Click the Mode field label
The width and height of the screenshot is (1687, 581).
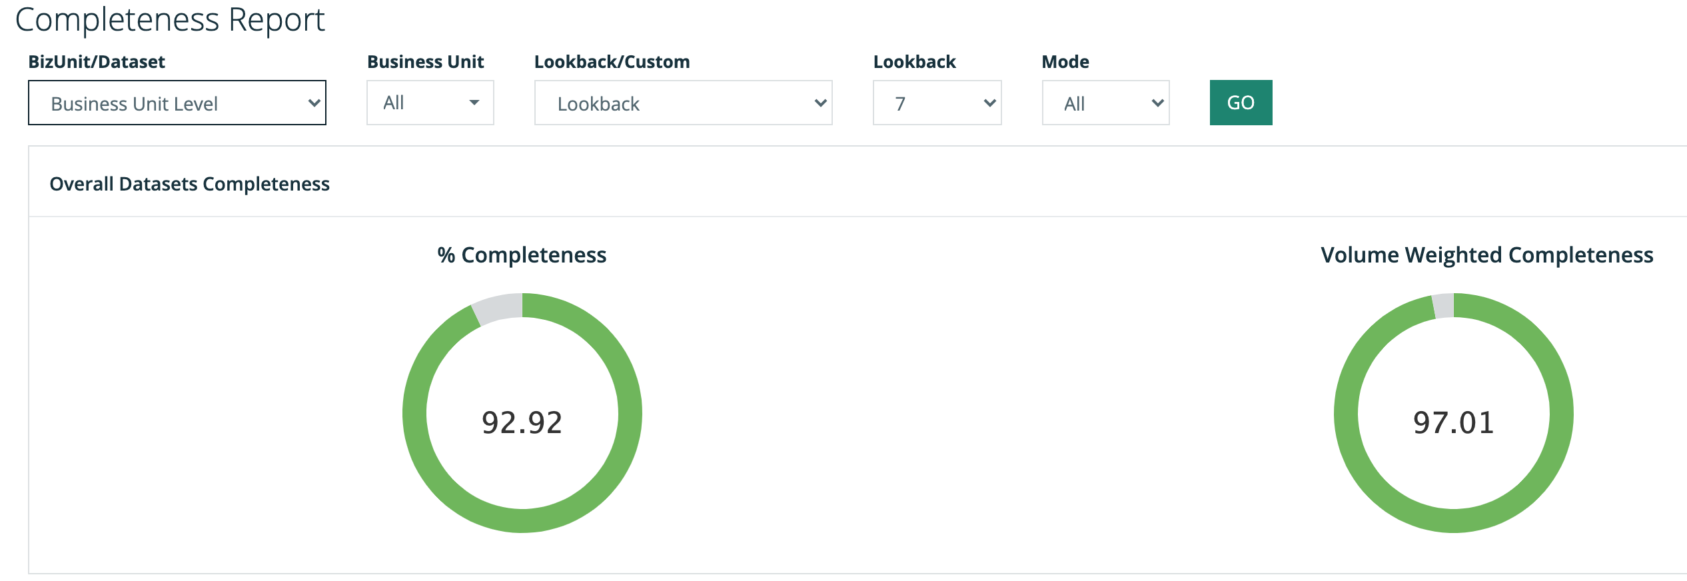click(1065, 62)
